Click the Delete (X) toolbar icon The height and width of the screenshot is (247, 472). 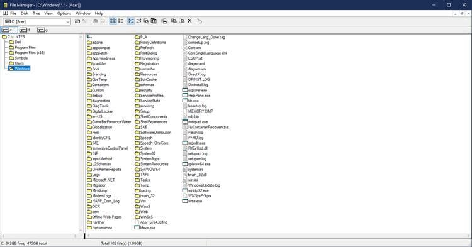pos(189,21)
